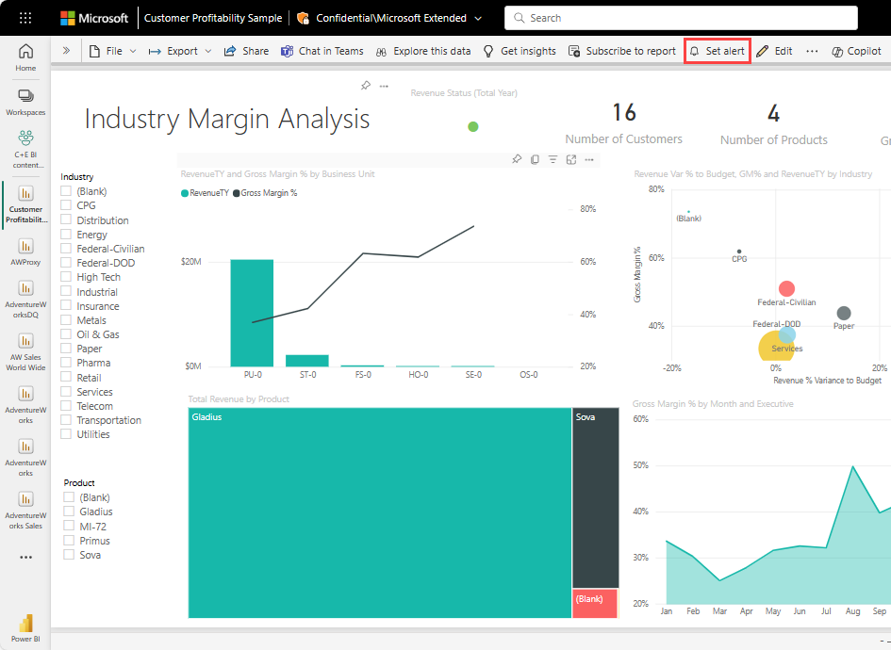This screenshot has height=650, width=891.
Task: Enter focus mode for Business Unit chart
Action: pyautogui.click(x=571, y=159)
